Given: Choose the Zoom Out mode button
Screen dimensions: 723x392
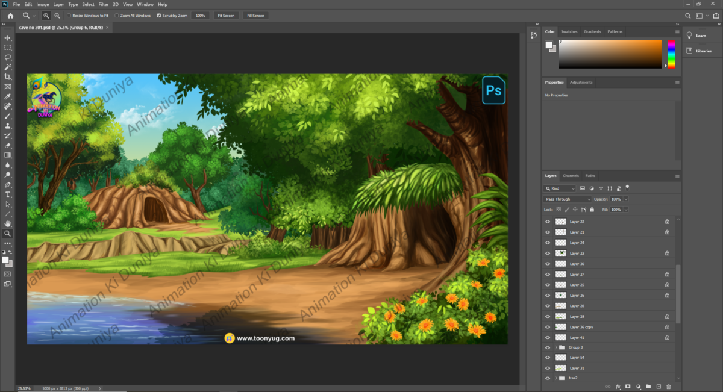Looking at the screenshot, I should (57, 15).
